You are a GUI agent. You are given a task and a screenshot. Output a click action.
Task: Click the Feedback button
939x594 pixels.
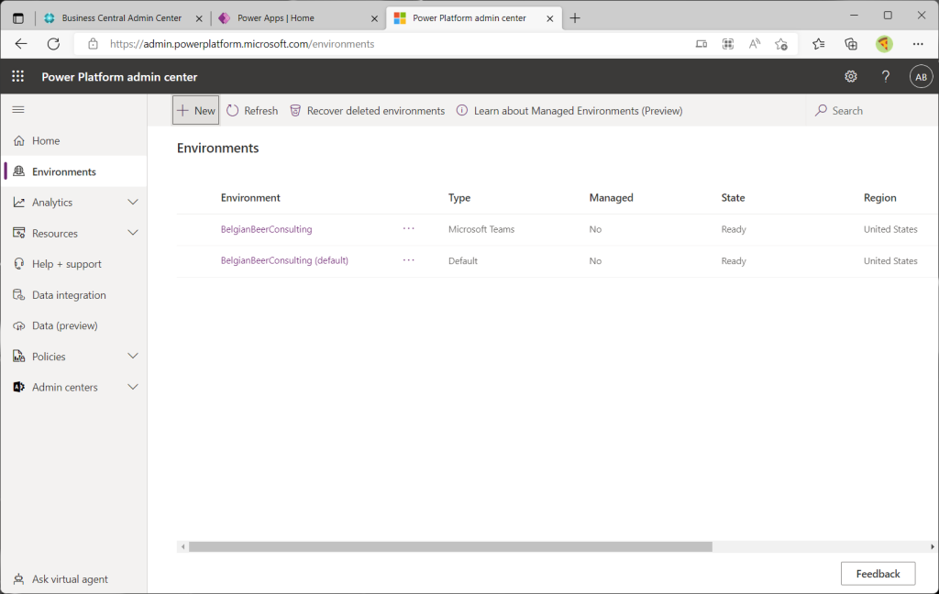click(x=878, y=574)
